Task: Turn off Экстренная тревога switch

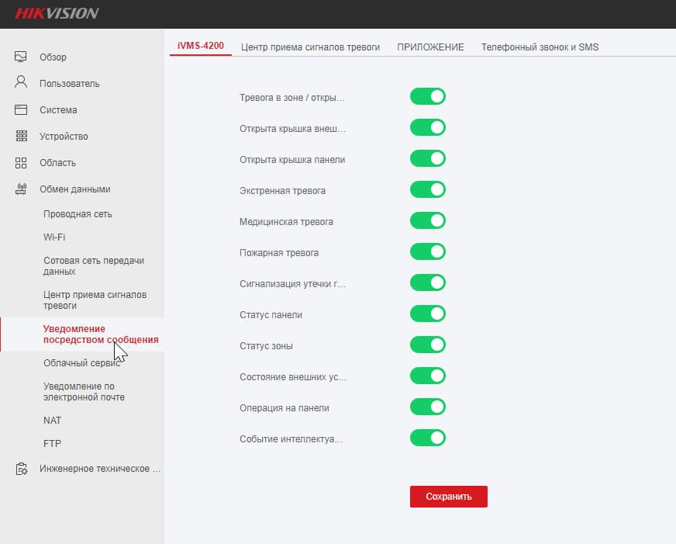Action: coord(427,190)
